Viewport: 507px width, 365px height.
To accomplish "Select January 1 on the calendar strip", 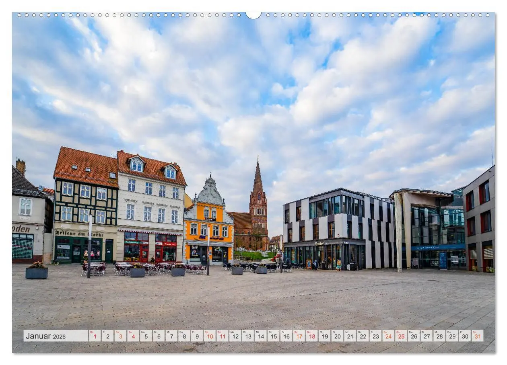I will [96, 337].
